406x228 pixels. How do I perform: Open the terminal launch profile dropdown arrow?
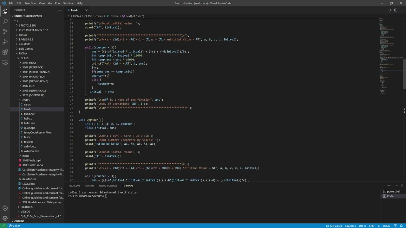pos(392,186)
